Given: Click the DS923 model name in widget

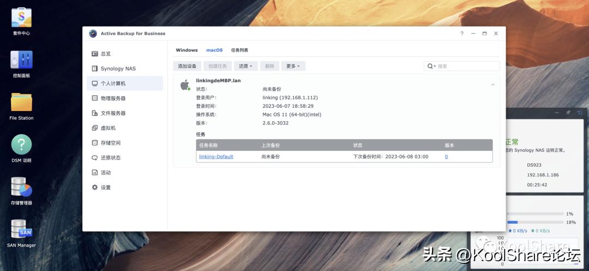Looking at the screenshot, I should [534, 165].
